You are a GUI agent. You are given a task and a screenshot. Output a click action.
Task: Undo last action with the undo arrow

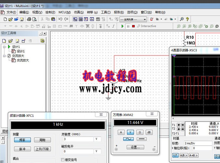60,19
